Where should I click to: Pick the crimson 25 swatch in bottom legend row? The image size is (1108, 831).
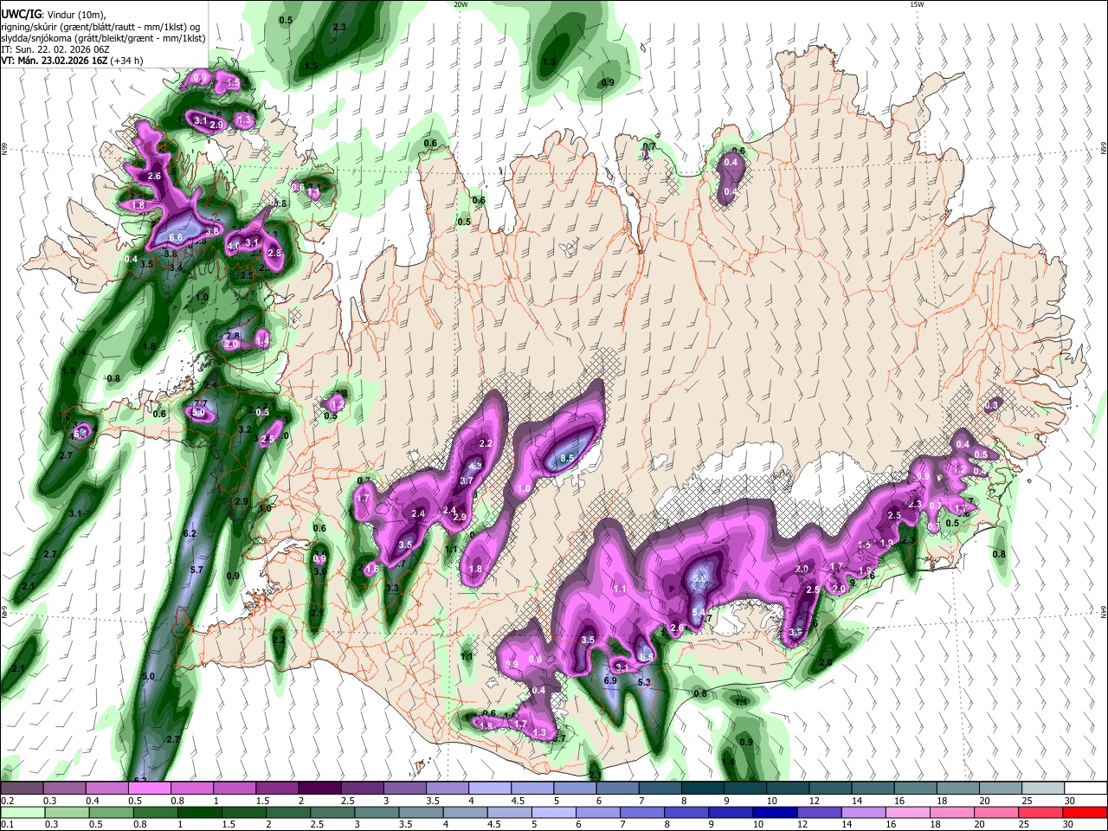pos(1041,812)
